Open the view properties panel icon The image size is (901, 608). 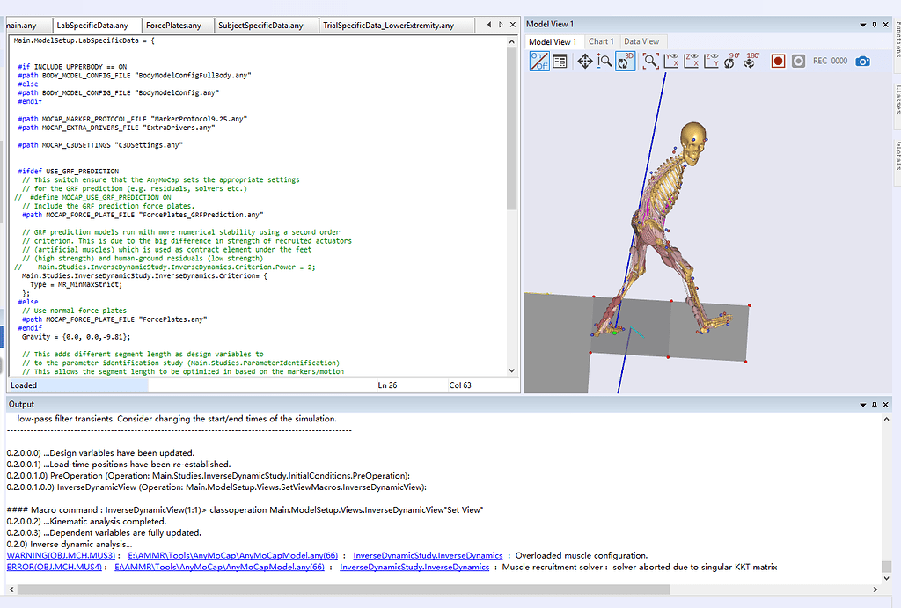click(560, 61)
